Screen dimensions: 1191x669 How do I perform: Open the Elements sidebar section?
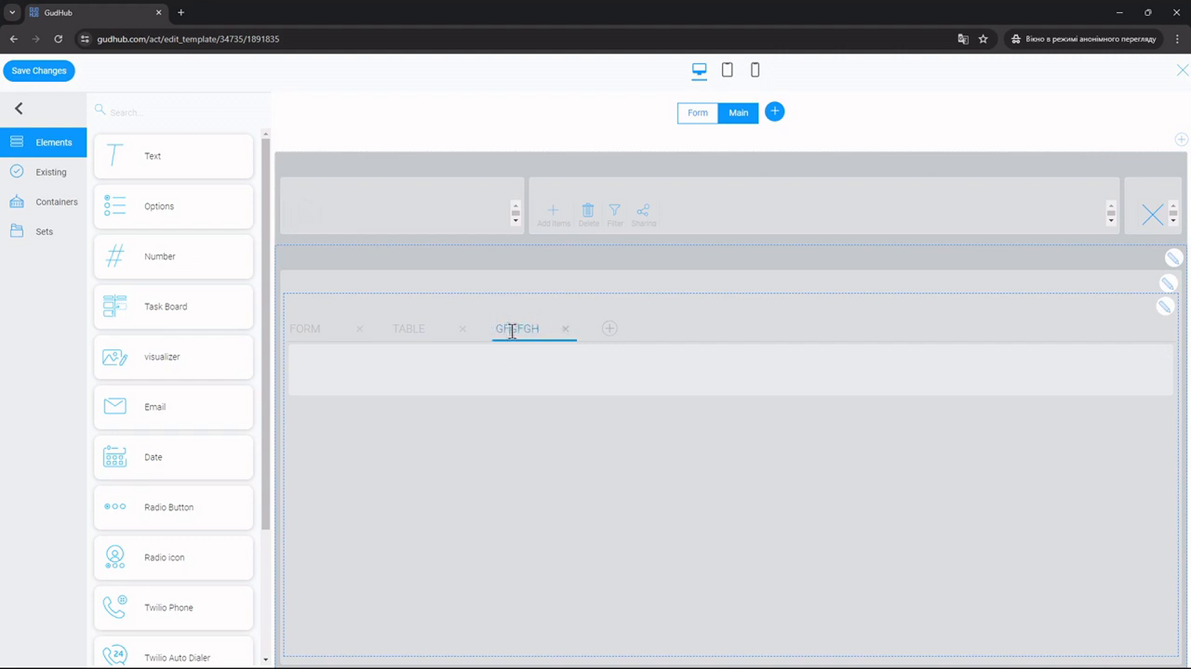click(43, 142)
